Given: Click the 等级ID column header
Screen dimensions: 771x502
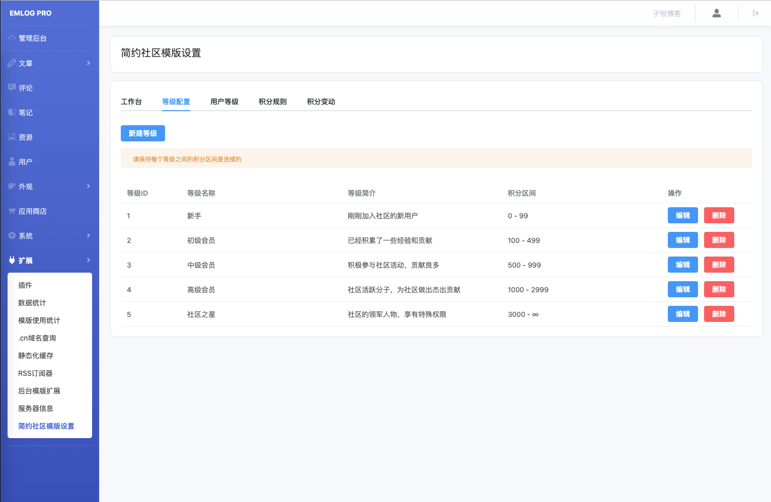Looking at the screenshot, I should coord(137,193).
